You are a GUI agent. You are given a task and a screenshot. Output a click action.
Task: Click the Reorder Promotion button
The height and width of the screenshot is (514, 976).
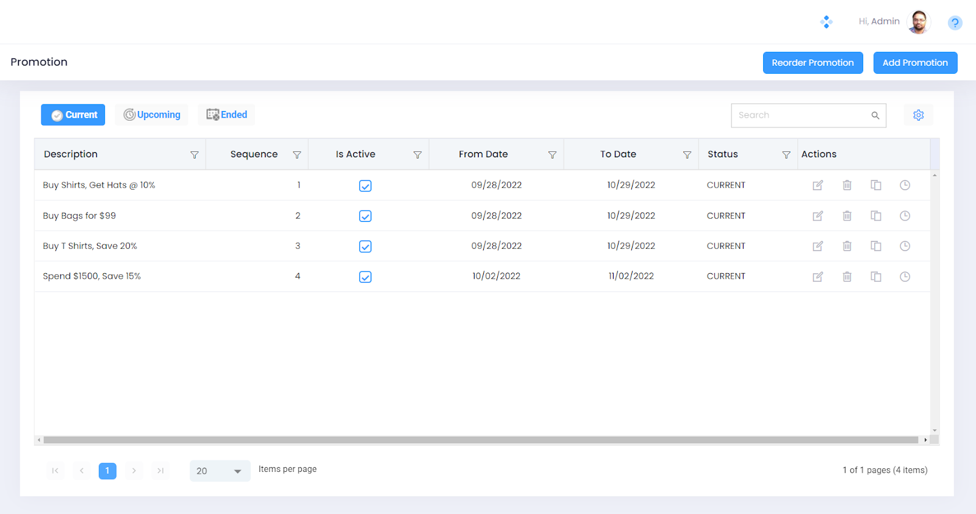pos(813,63)
